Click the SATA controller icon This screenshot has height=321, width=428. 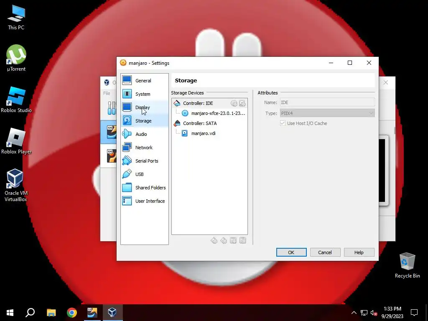[177, 123]
